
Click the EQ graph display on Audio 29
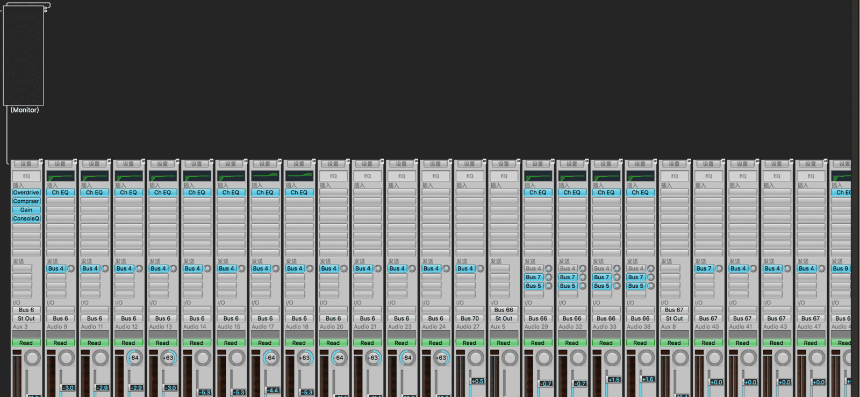point(537,176)
